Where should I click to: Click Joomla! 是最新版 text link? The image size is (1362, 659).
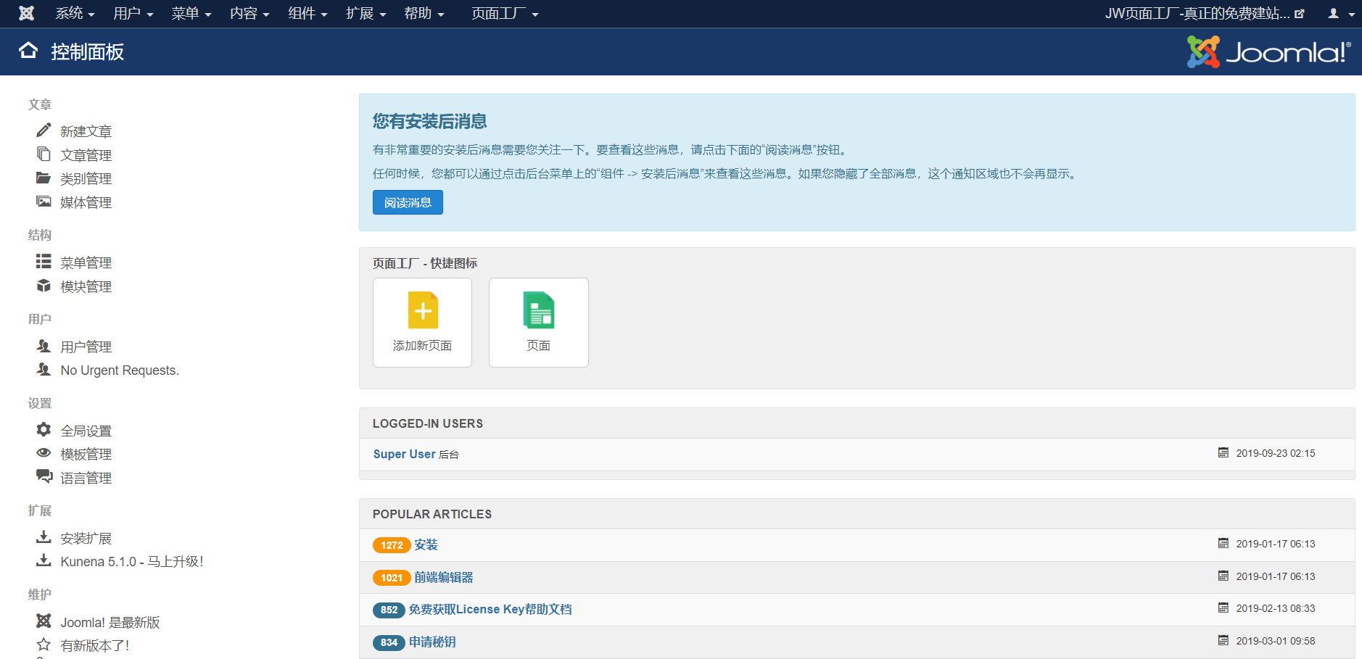[x=110, y=622]
